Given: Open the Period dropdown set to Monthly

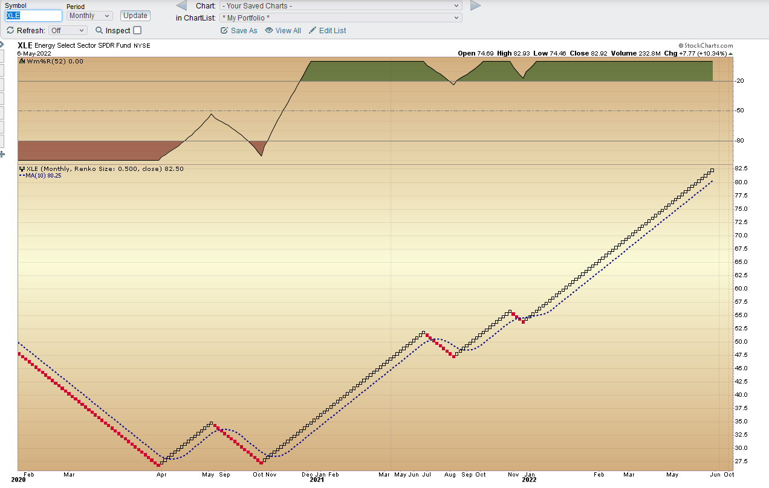Looking at the screenshot, I should pos(89,16).
